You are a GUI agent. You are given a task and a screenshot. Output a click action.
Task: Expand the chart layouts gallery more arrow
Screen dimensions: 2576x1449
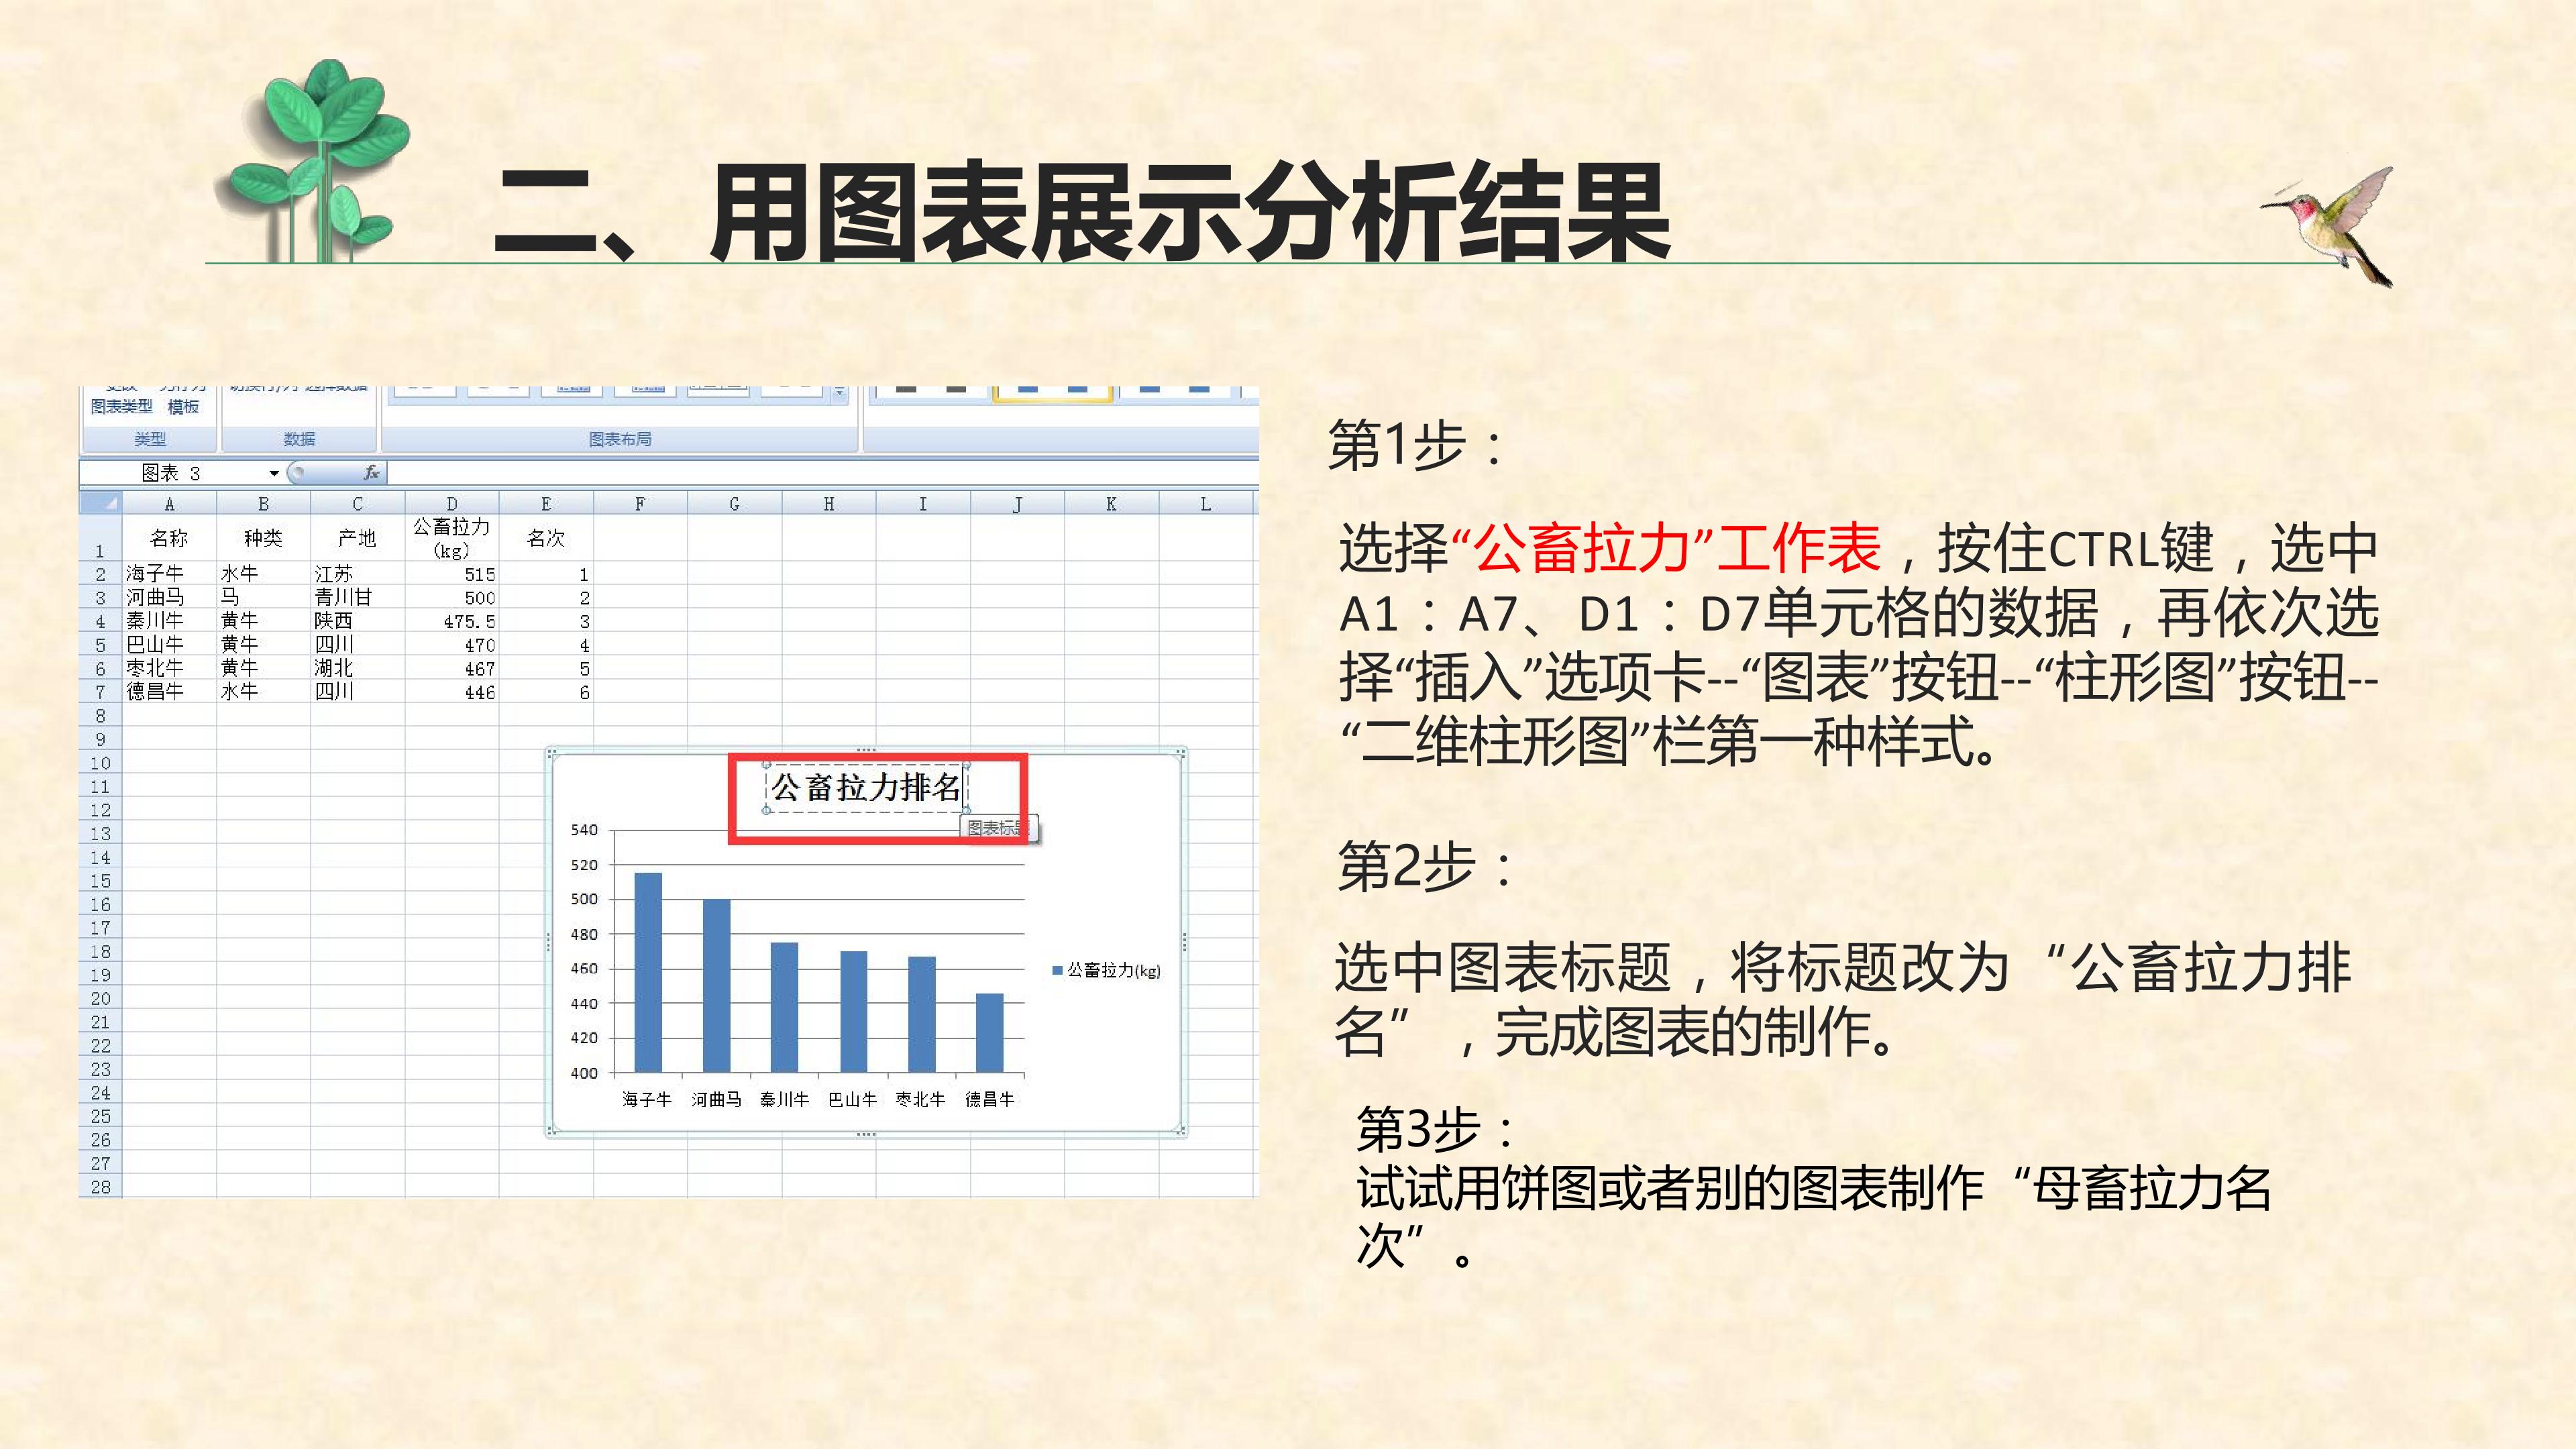click(x=840, y=395)
